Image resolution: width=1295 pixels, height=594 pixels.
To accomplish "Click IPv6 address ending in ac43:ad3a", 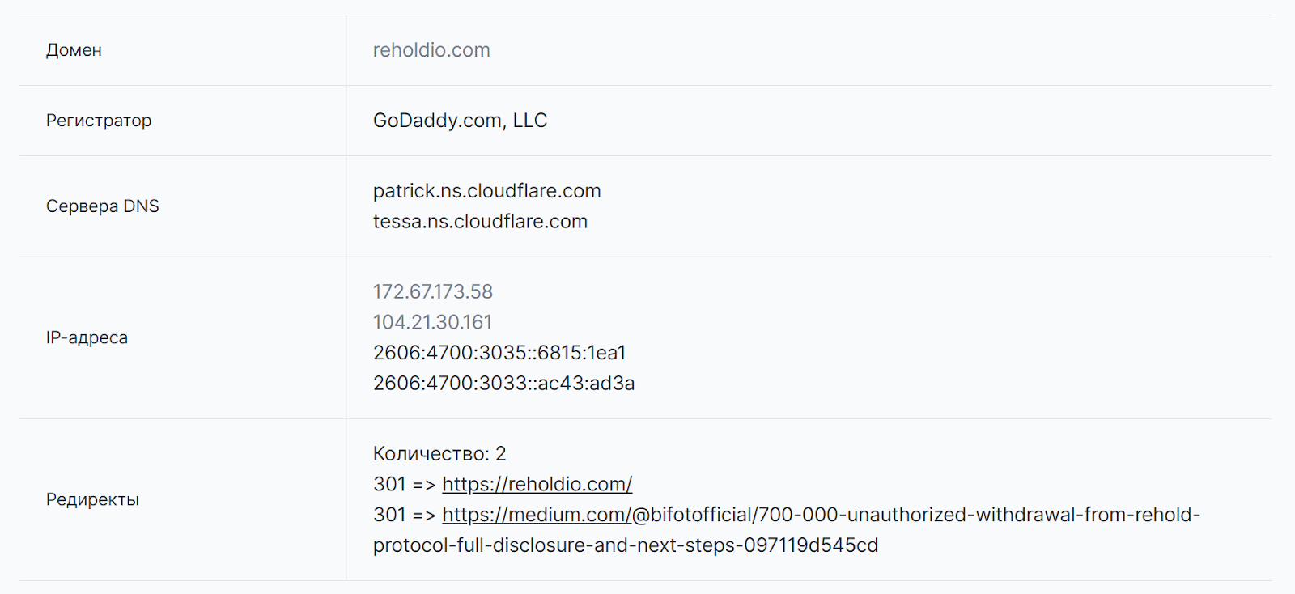I will (x=503, y=384).
